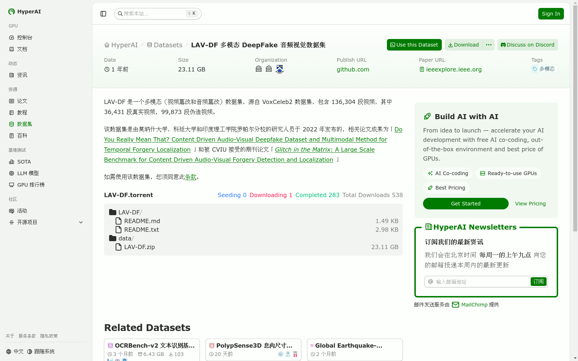This screenshot has width=578, height=361.
Task: Click the 订阅 subscribe button
Action: pyautogui.click(x=538, y=282)
